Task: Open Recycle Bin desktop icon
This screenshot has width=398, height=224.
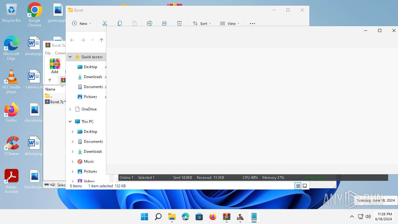Action: click(12, 13)
